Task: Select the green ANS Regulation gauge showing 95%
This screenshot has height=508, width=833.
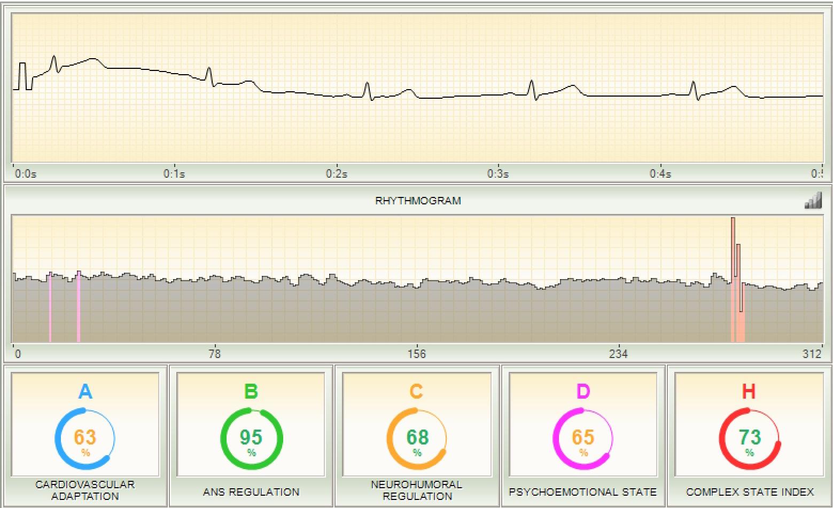Action: (251, 439)
